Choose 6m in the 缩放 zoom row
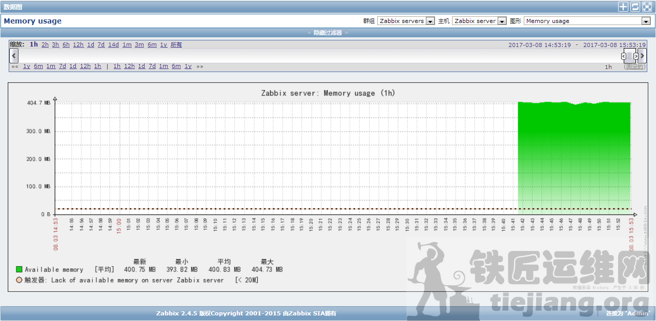 [152, 44]
